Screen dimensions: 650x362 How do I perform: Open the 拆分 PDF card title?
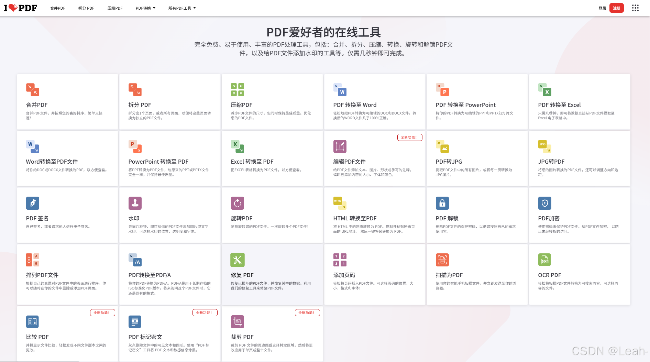pyautogui.click(x=140, y=105)
